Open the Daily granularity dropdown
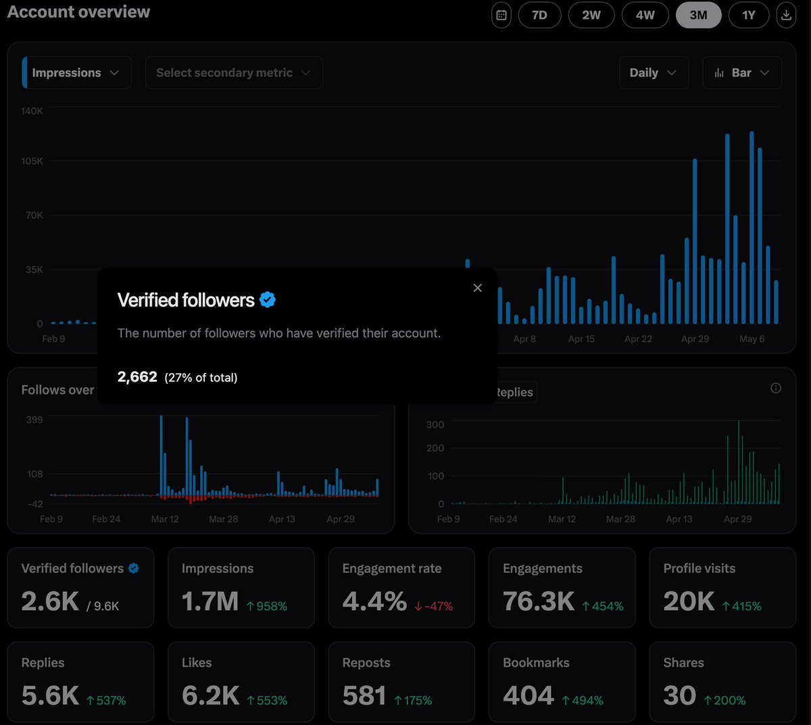 click(654, 72)
